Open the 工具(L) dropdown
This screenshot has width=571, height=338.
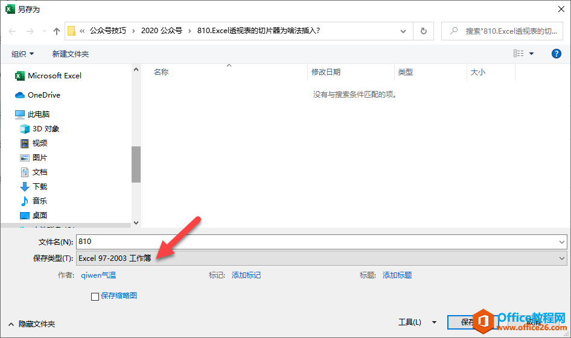click(417, 322)
